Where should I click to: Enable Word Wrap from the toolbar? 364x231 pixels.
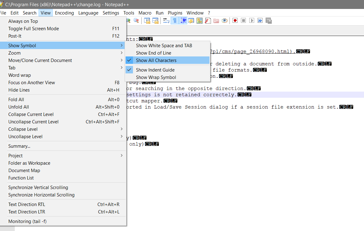pyautogui.click(x=166, y=20)
